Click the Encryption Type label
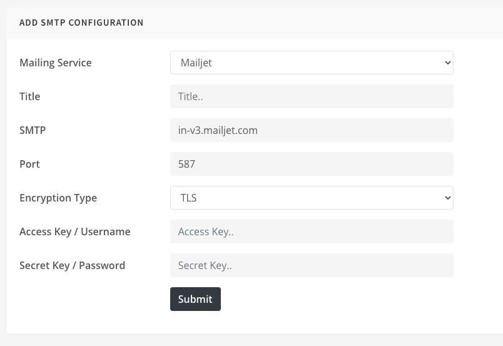Image resolution: width=503 pixels, height=346 pixels. pos(58,198)
